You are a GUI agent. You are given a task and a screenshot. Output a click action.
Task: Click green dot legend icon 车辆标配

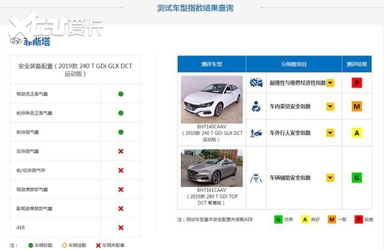(x=31, y=245)
